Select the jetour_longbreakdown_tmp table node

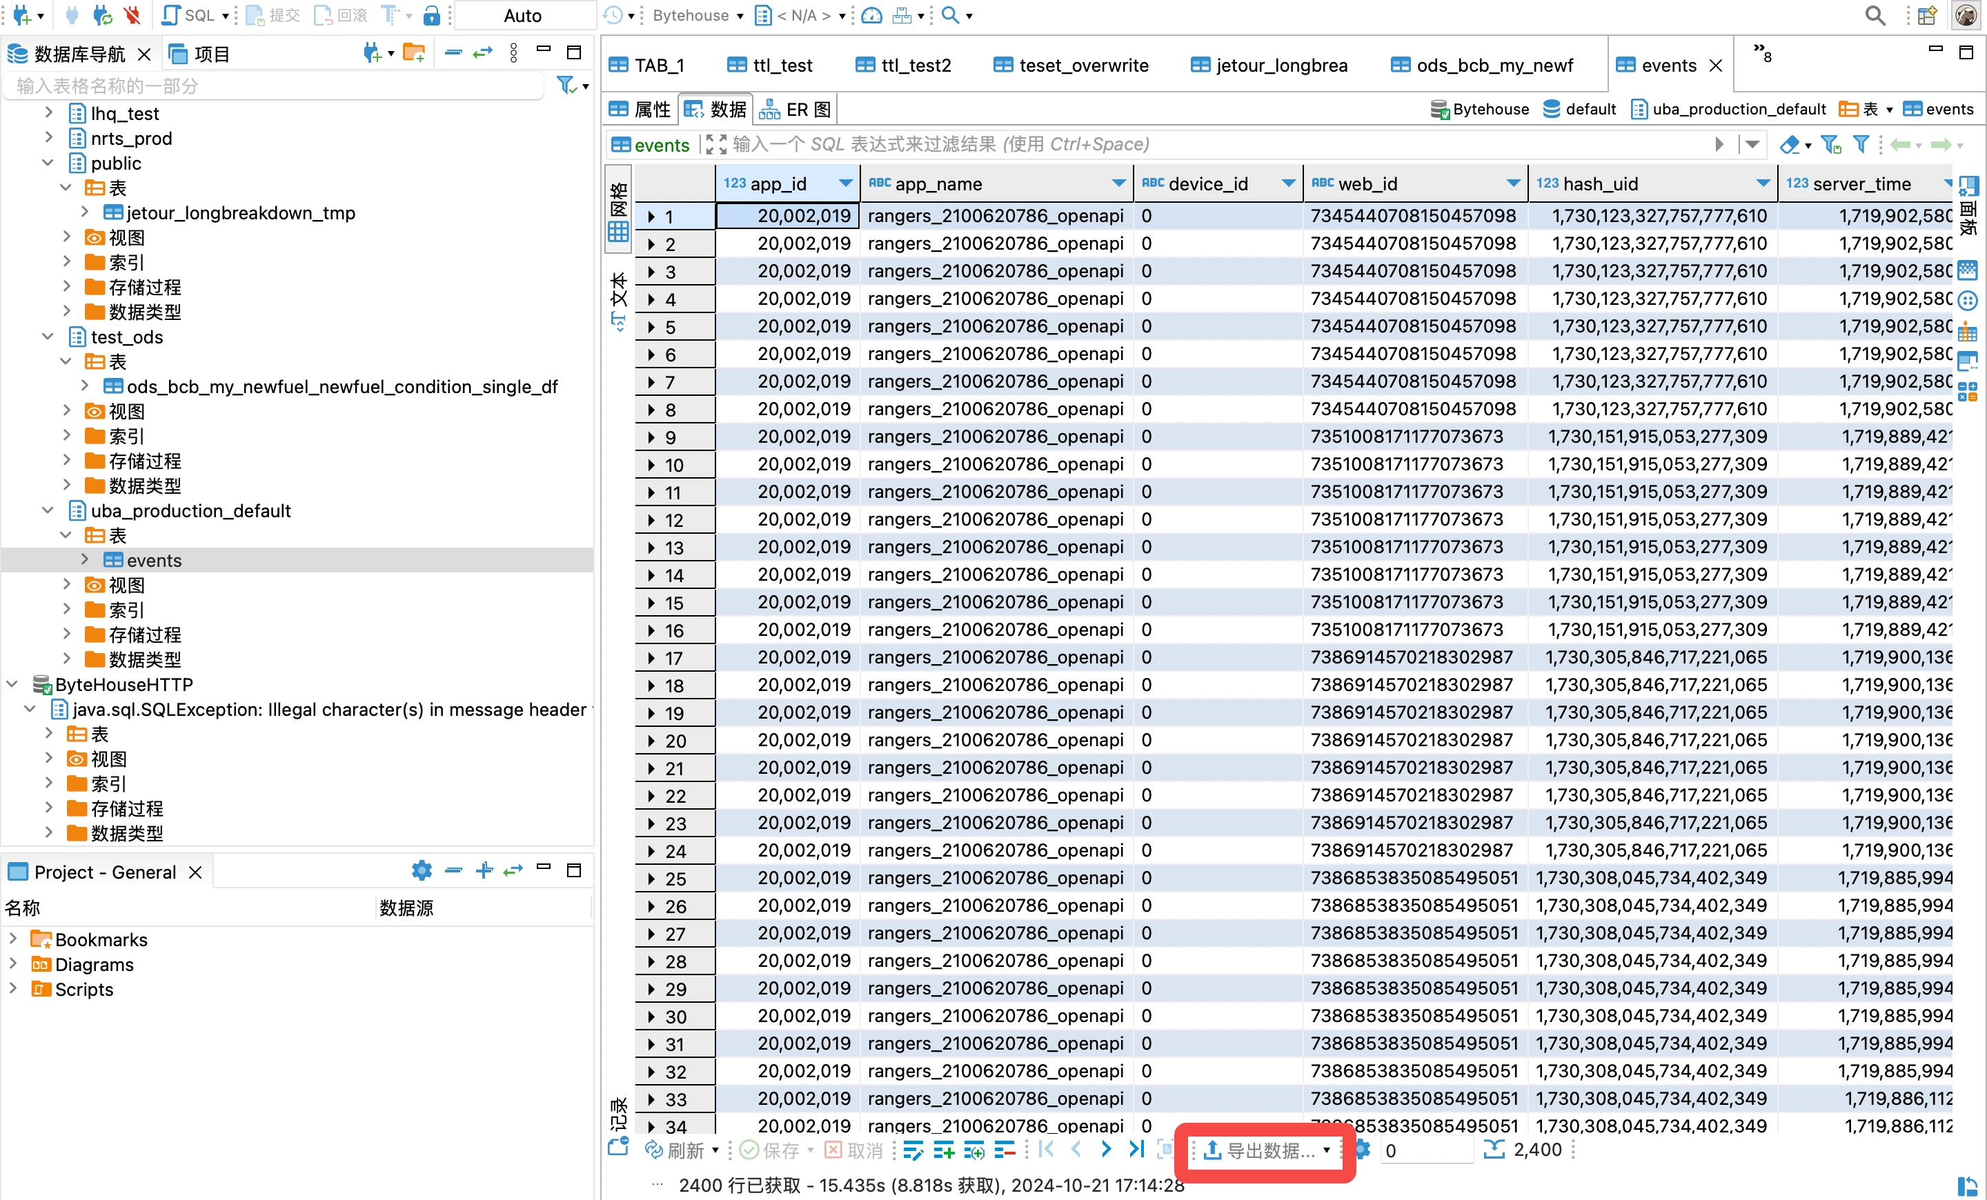point(240,212)
